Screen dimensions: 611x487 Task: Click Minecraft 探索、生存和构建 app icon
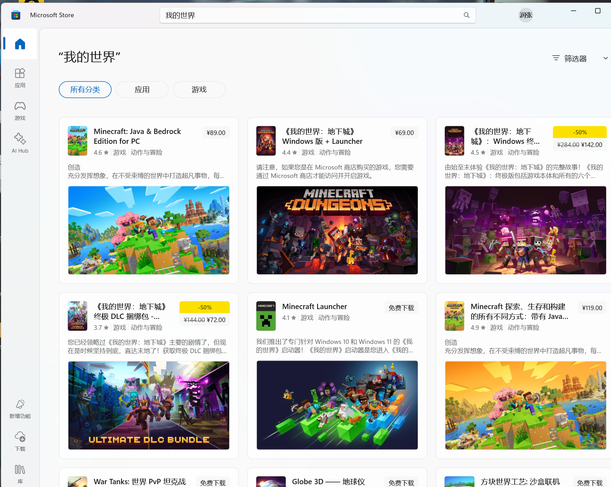pos(454,316)
